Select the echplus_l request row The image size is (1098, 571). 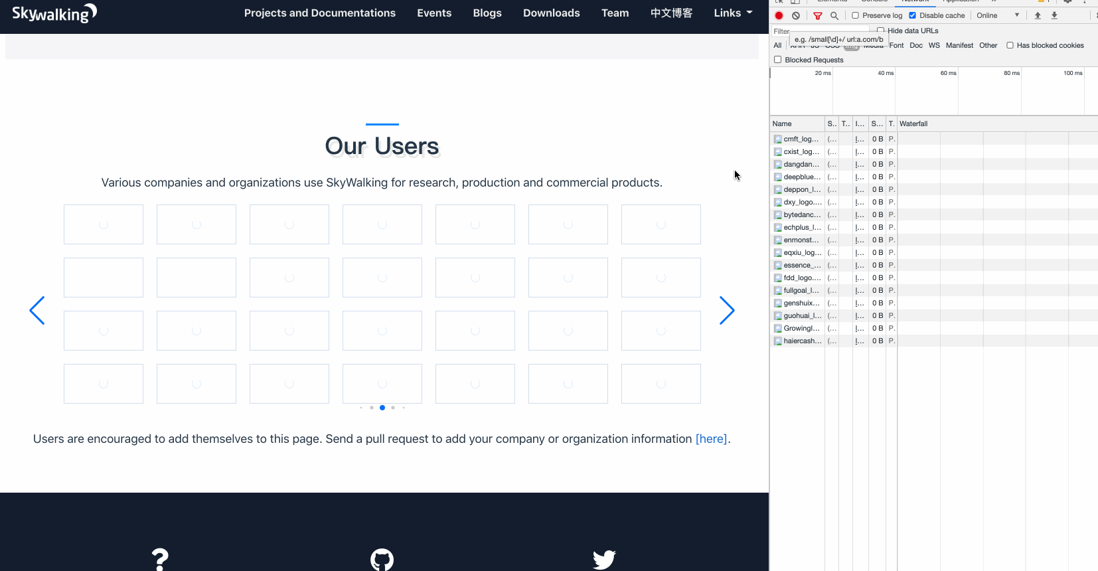[934, 227]
